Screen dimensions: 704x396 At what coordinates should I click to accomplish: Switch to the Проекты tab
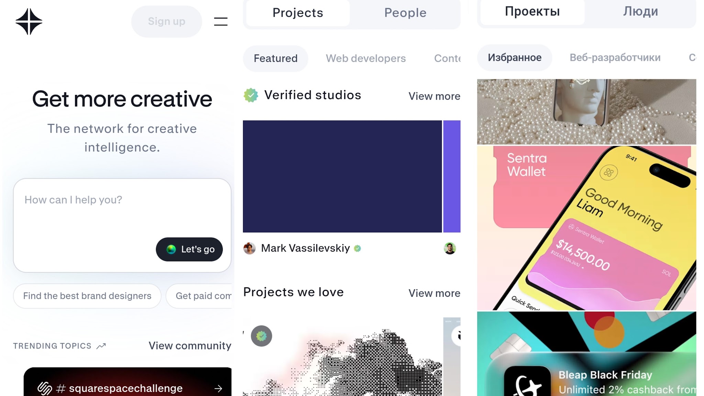point(532,12)
